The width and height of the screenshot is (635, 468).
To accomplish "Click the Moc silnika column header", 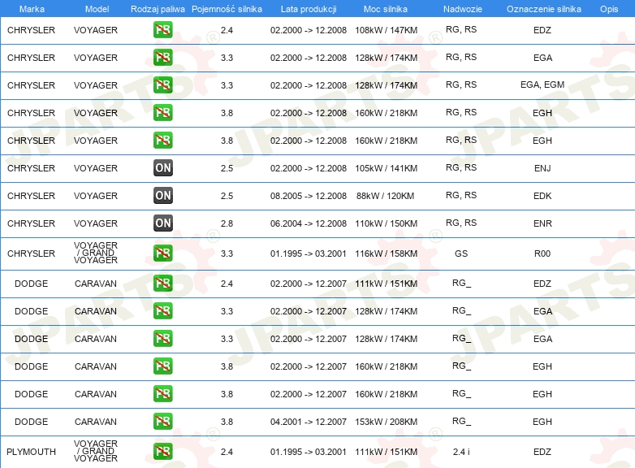I will [386, 8].
